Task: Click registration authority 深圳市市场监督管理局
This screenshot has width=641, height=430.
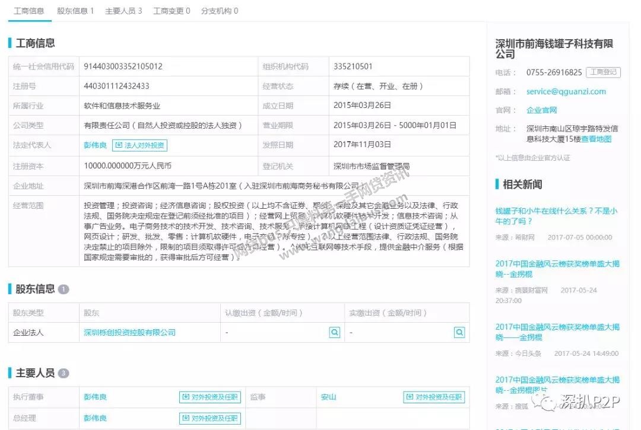Action: point(372,166)
